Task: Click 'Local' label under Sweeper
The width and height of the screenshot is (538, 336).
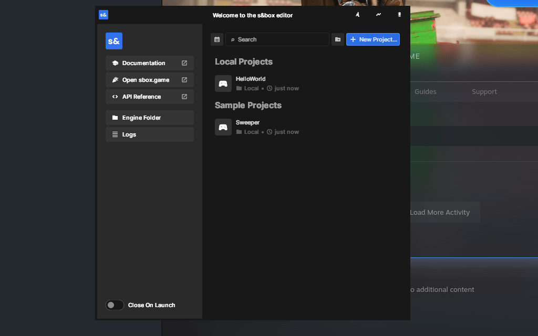Action: 251,132
